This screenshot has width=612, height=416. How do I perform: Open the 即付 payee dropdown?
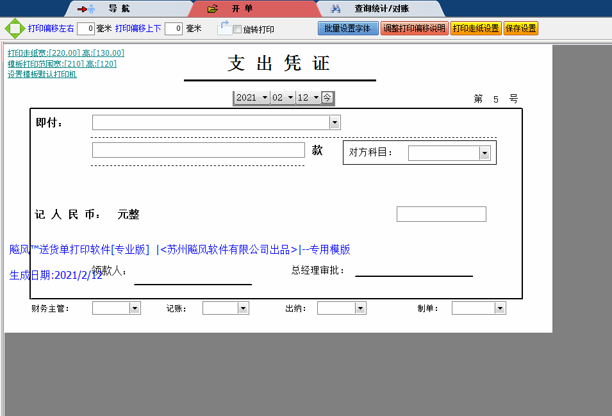point(335,122)
